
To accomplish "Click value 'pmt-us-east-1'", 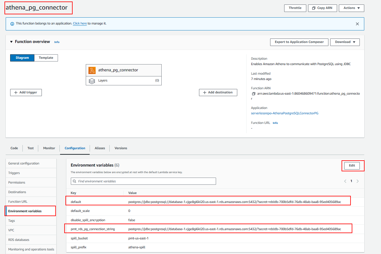I will point(138,238).
